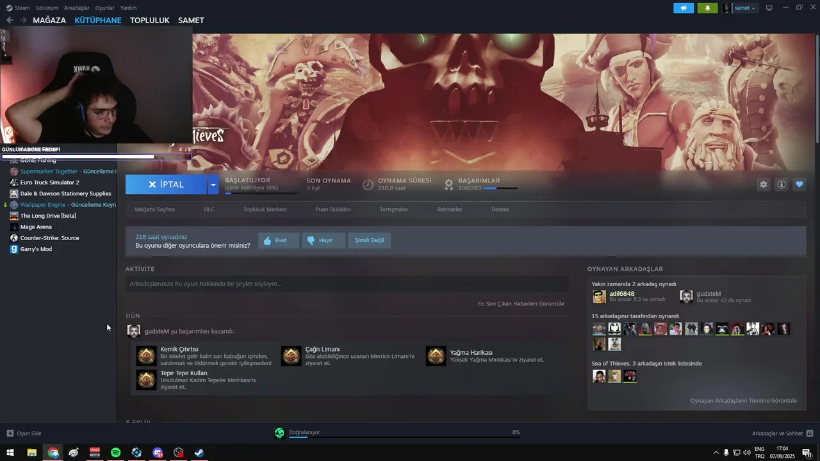
Task: Click the Sea of Thieves download icon
Action: coord(279,433)
